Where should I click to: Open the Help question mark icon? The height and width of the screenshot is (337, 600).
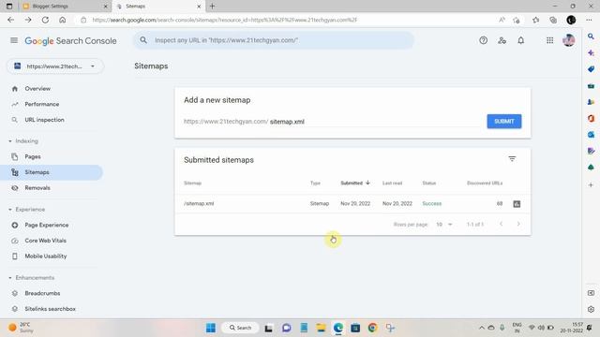tap(484, 40)
